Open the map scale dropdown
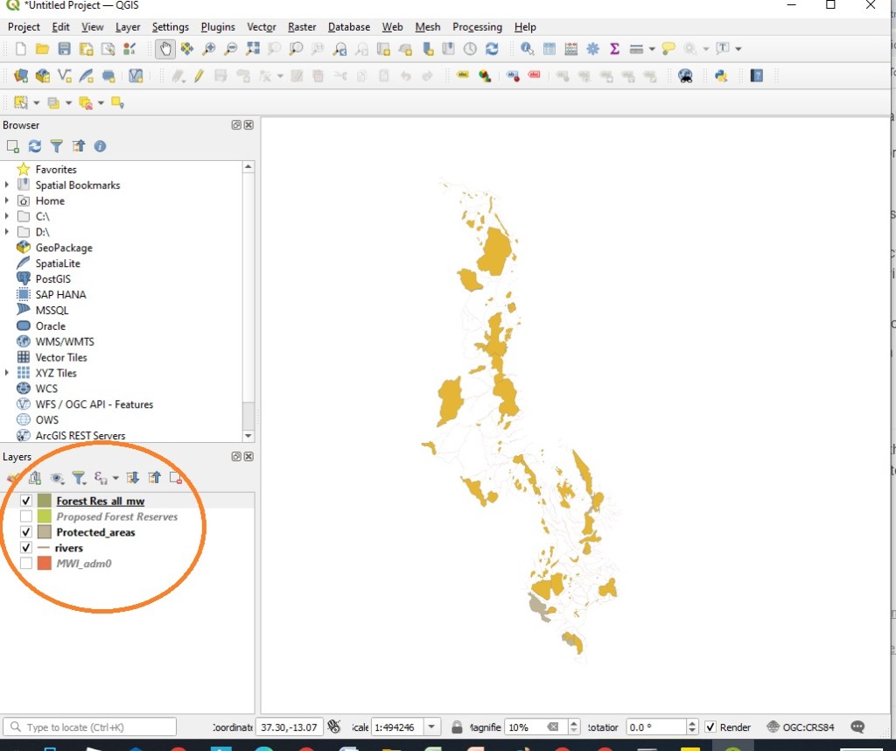The width and height of the screenshot is (896, 751). [432, 727]
